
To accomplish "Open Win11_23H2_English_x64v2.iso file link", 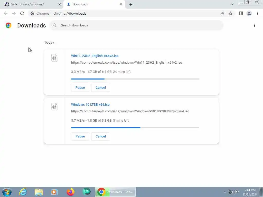I will click(95, 56).
